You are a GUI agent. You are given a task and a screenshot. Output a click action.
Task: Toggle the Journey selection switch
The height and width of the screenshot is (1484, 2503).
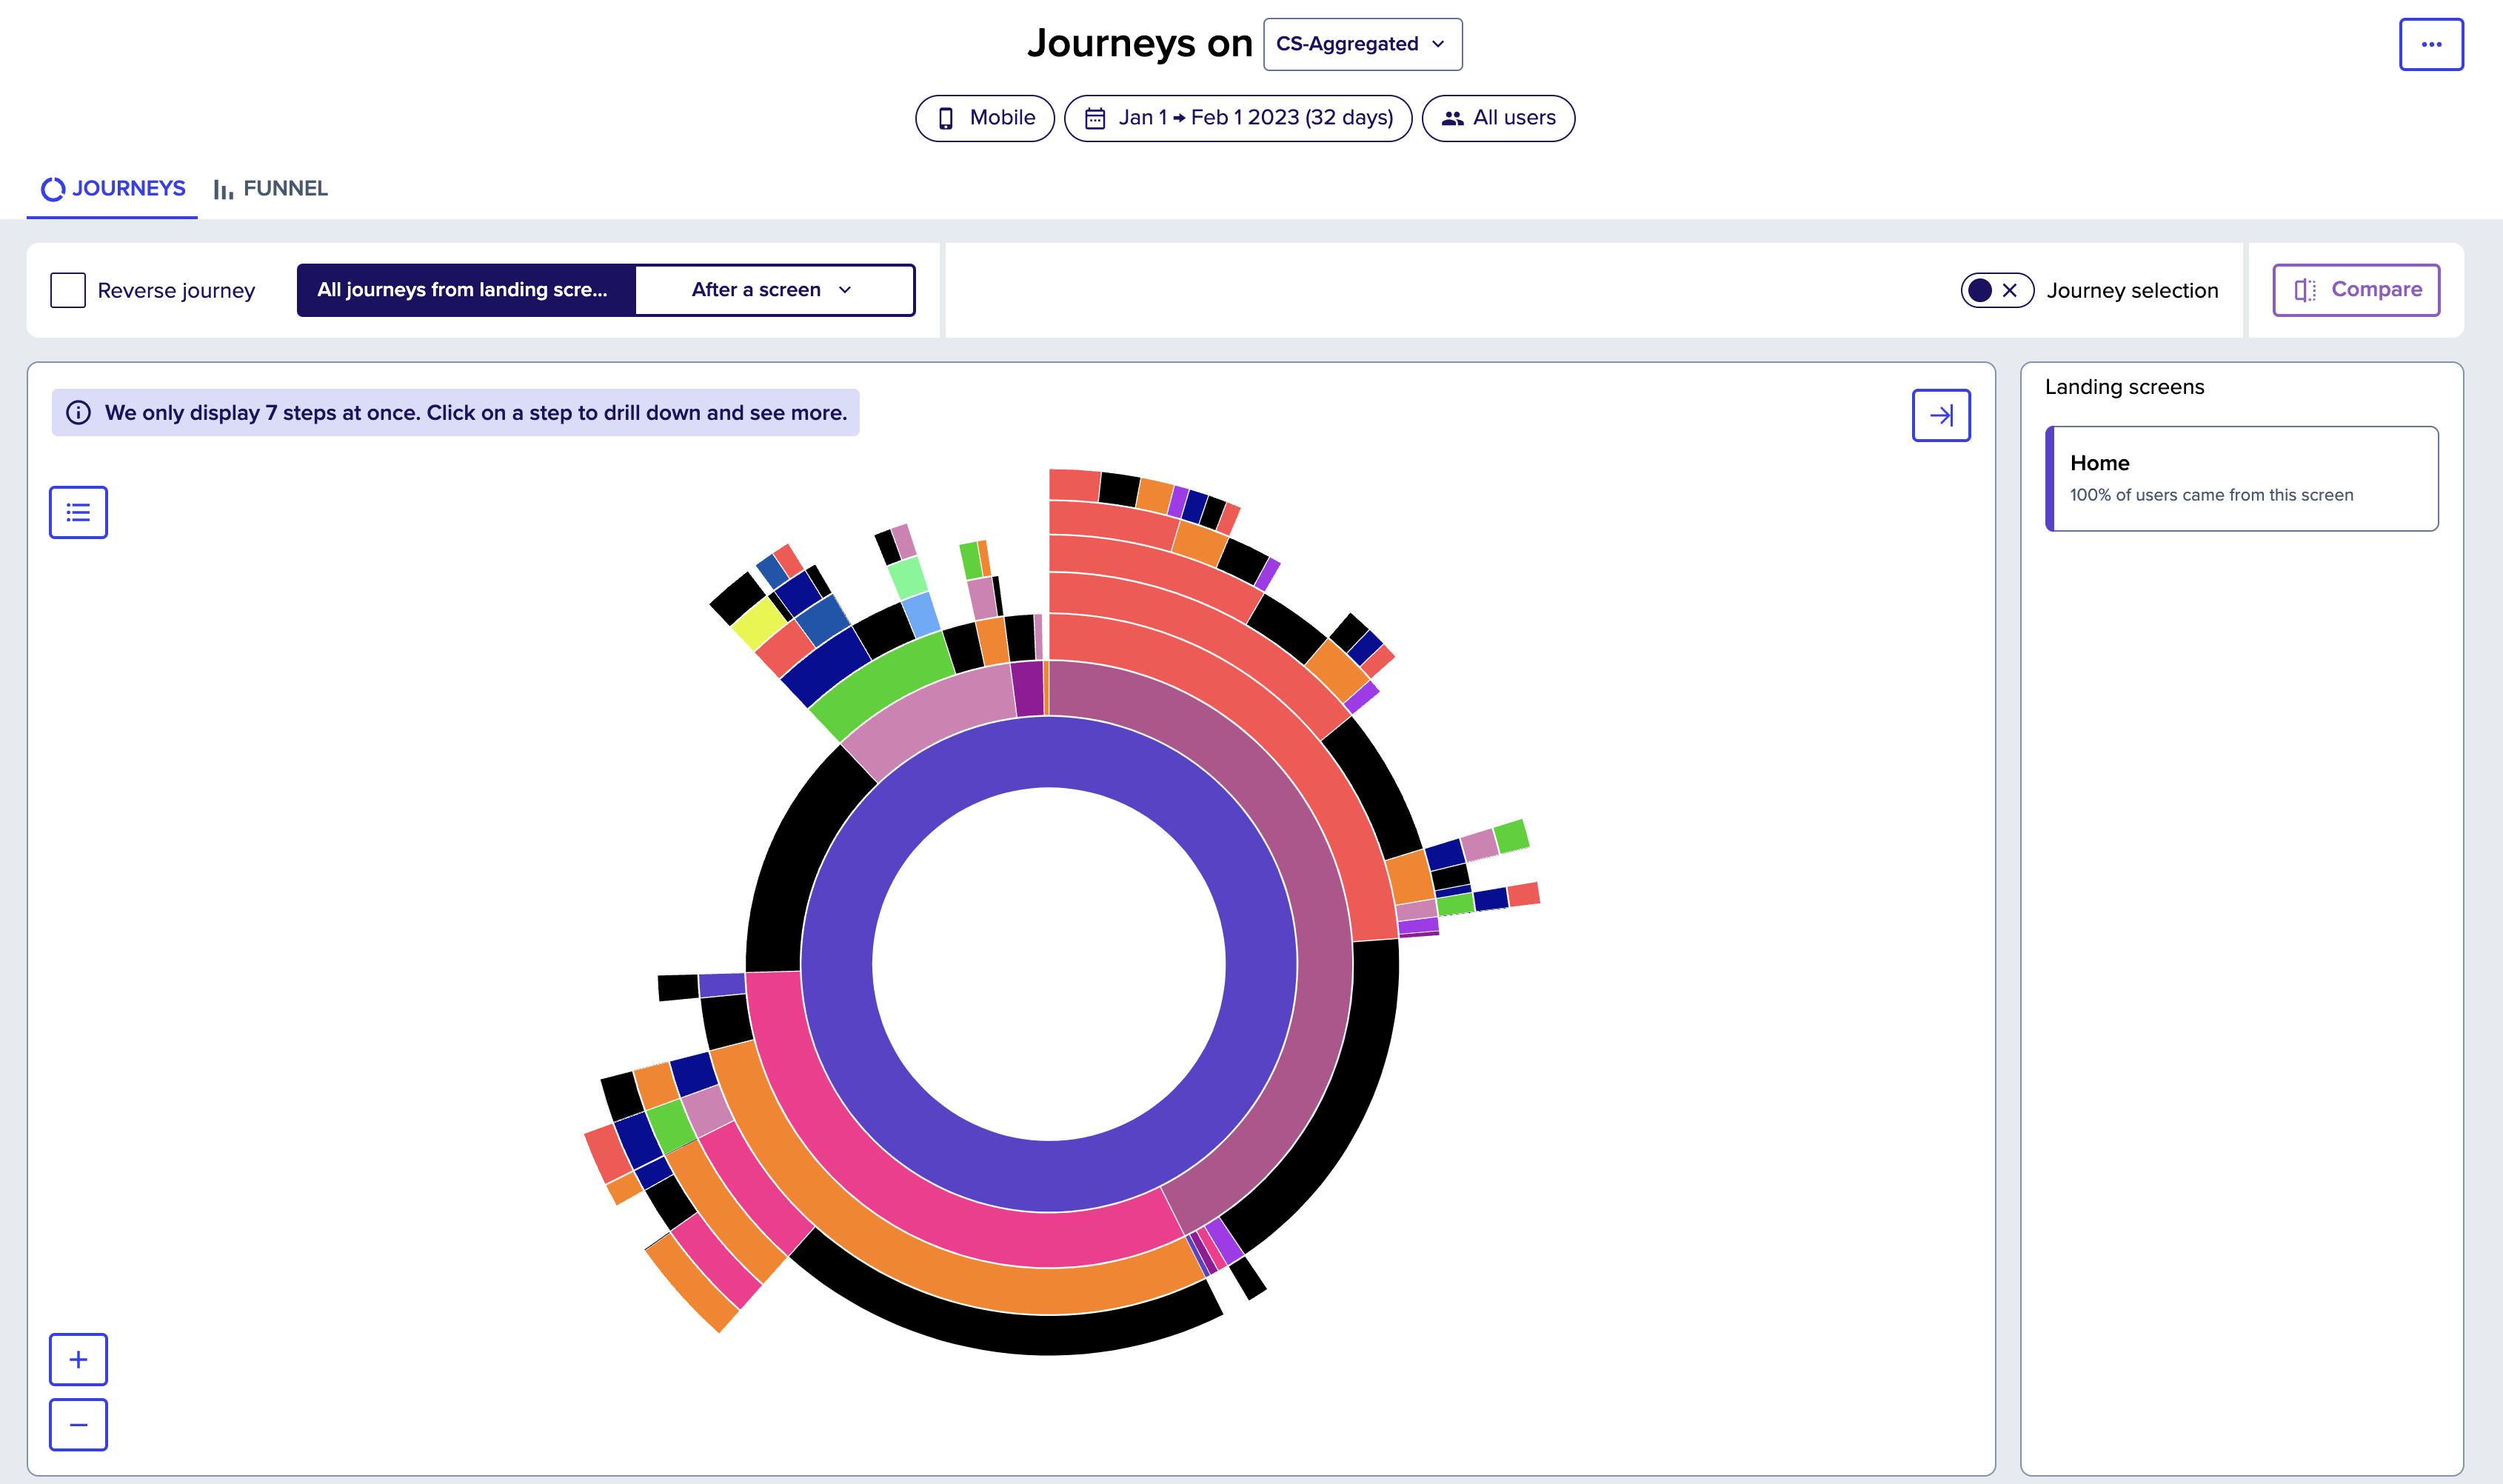pyautogui.click(x=1996, y=290)
